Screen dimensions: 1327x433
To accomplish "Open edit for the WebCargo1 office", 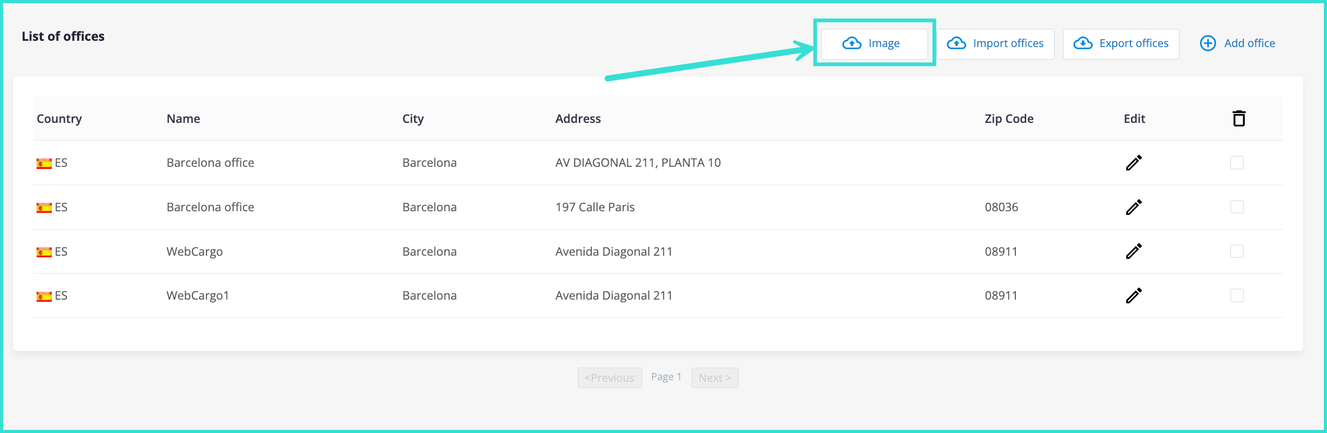I will pyautogui.click(x=1134, y=295).
